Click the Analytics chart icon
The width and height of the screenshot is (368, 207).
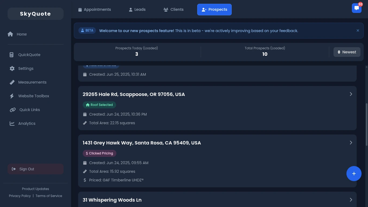12,123
